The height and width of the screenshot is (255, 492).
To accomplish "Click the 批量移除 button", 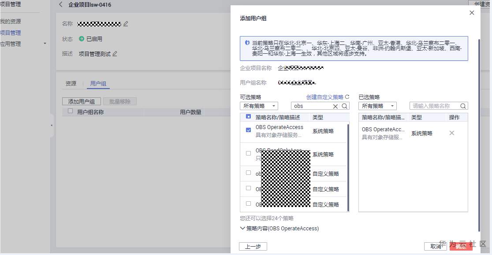I will click(119, 101).
